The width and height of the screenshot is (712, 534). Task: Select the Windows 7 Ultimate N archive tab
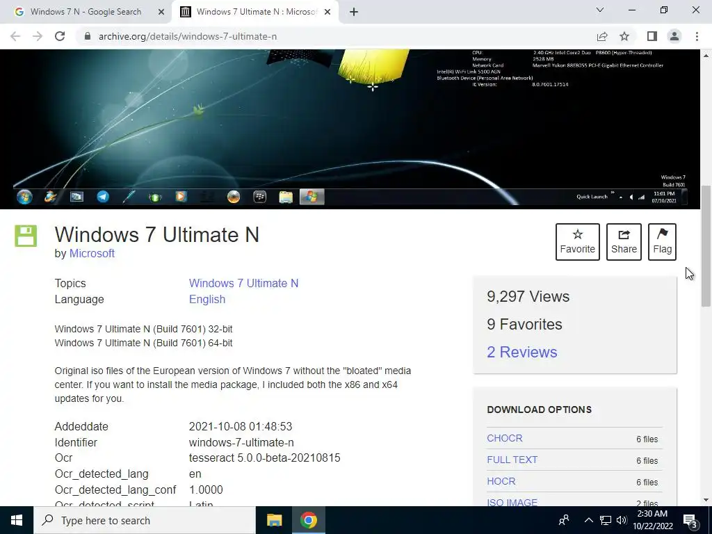255,12
